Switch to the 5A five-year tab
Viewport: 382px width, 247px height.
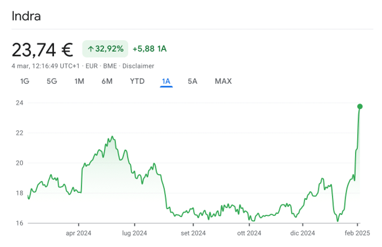coord(192,81)
